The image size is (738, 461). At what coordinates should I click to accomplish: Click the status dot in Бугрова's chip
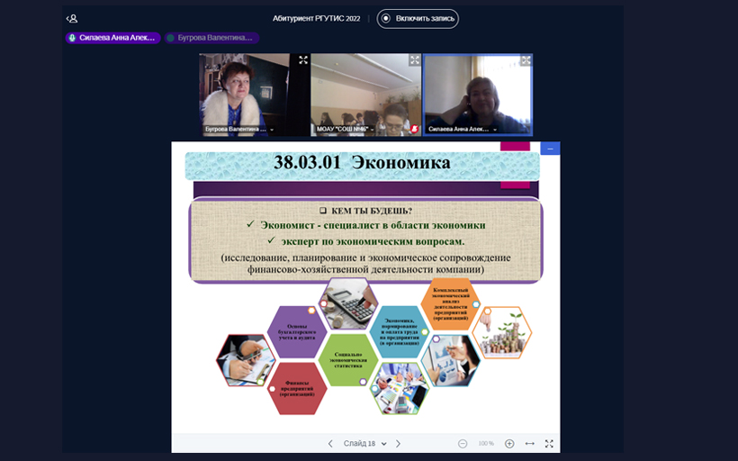[x=170, y=38]
